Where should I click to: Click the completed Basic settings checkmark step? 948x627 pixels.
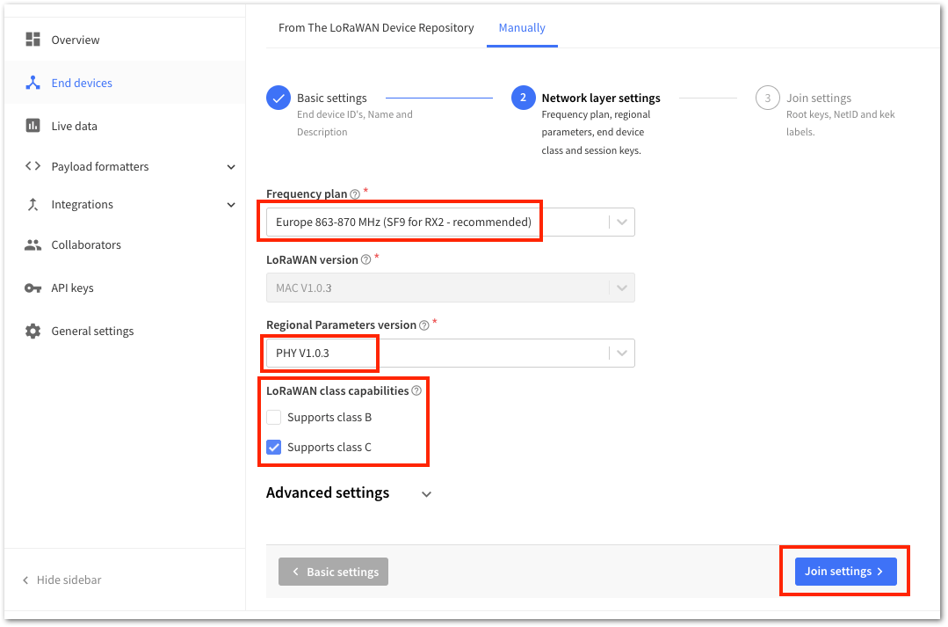pyautogui.click(x=279, y=98)
